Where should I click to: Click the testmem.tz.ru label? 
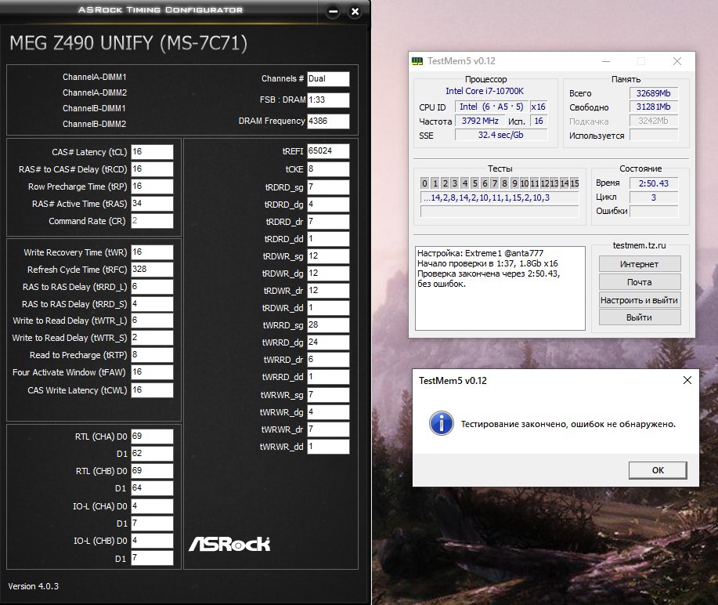[639, 245]
